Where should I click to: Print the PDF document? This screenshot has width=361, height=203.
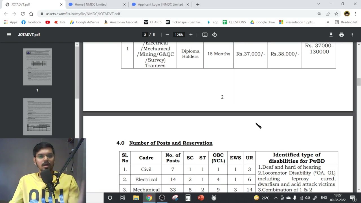coord(342,35)
